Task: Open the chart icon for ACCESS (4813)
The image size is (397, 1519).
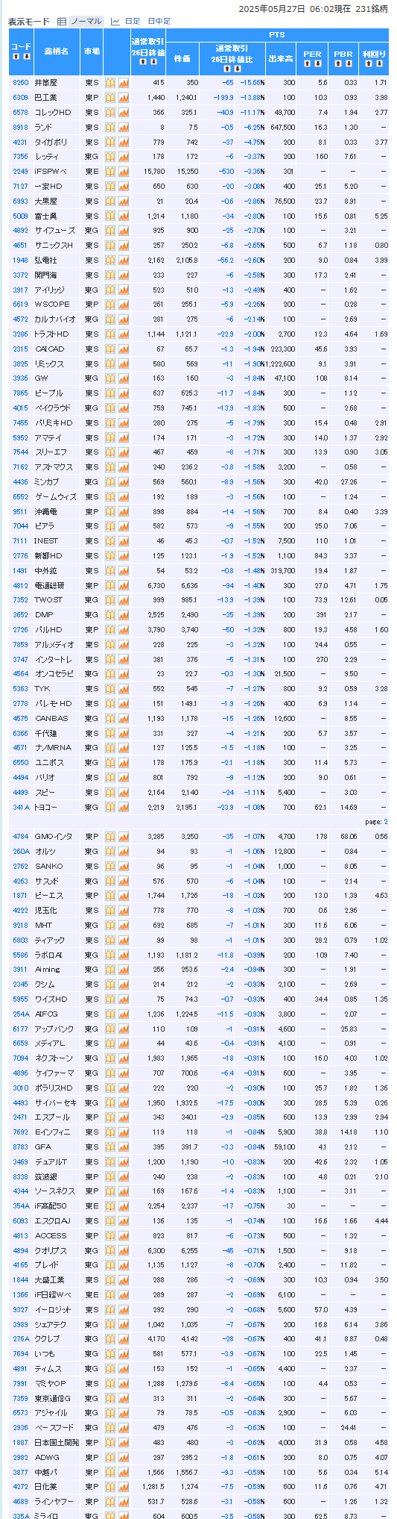Action: point(124,1235)
